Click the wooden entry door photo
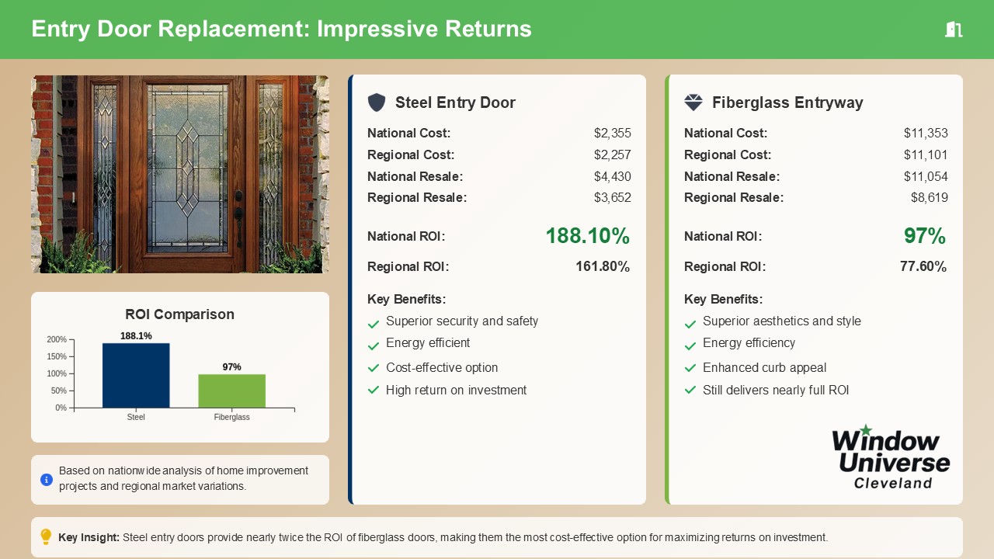 180,174
